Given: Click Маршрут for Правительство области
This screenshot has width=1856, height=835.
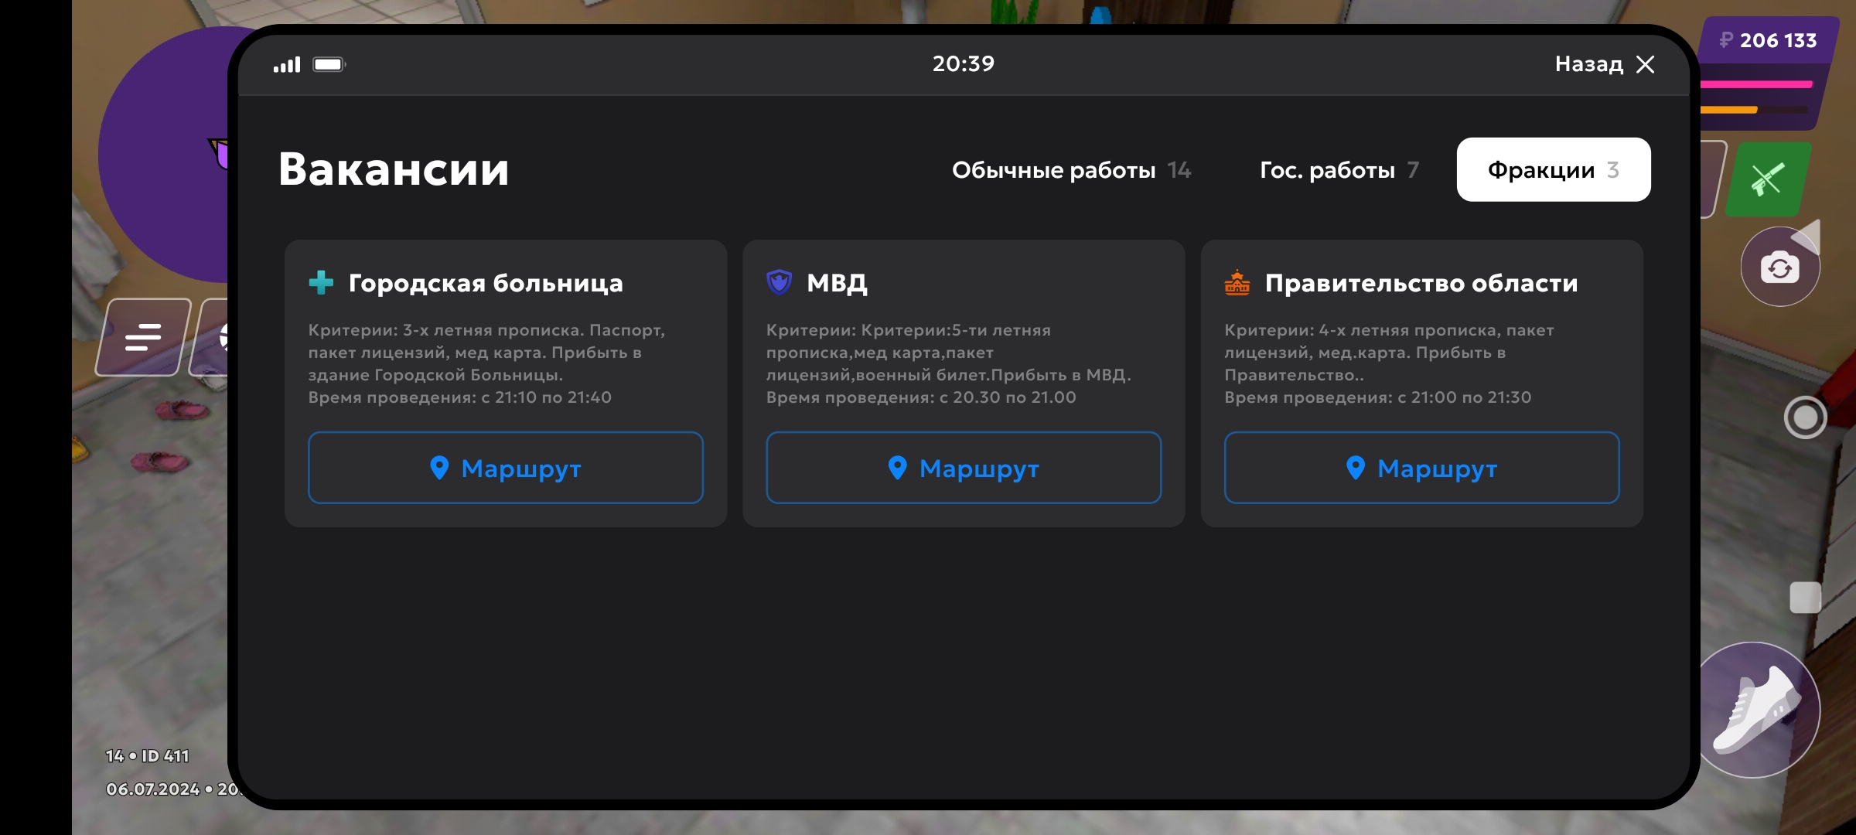Looking at the screenshot, I should click(x=1421, y=468).
